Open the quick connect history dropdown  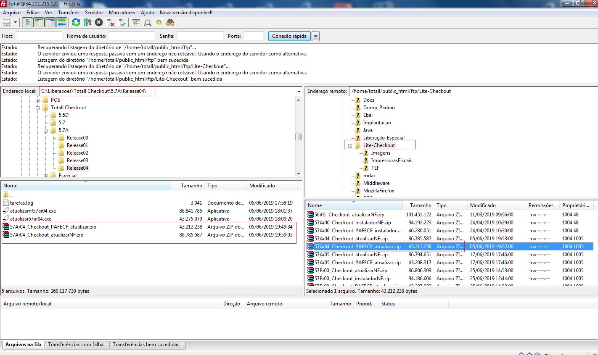(x=315, y=36)
